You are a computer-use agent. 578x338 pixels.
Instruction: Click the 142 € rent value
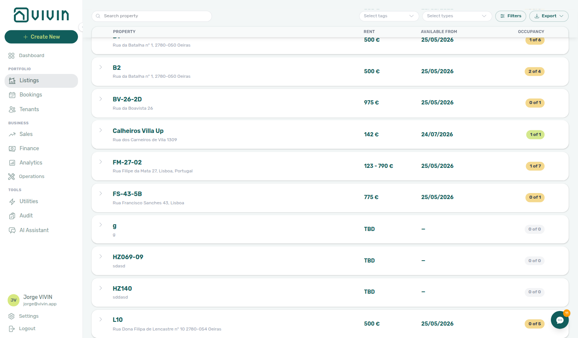pyautogui.click(x=371, y=134)
